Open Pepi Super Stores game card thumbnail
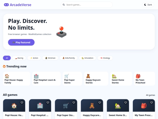Screen dimensions: 158x119 (66, 105)
